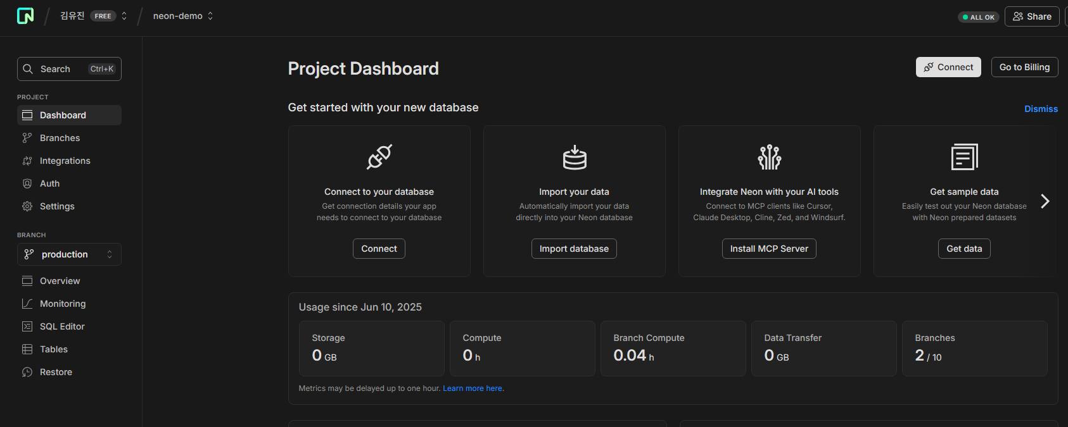1068x427 pixels.
Task: Go to Branches page
Action: pos(69,138)
